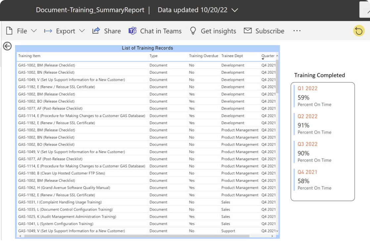This screenshot has height=242, width=370.
Task: Click the File page icon
Action: coord(9,31)
